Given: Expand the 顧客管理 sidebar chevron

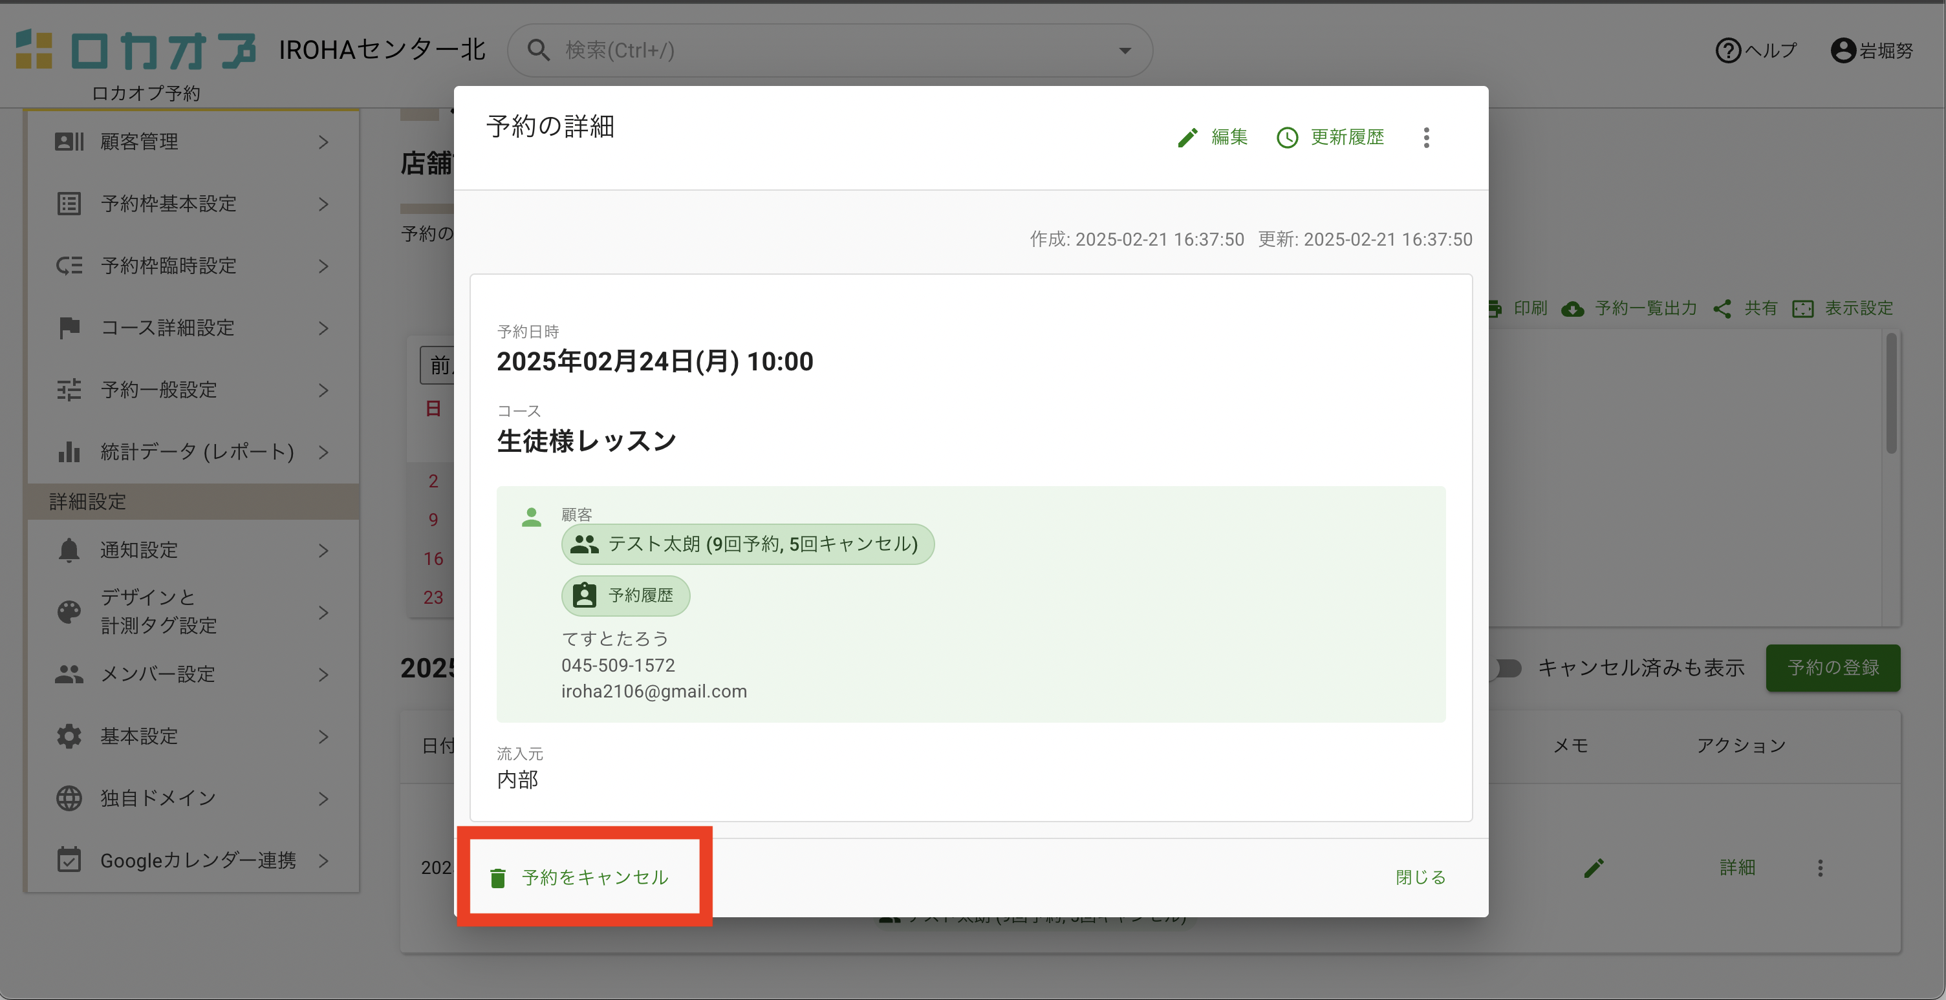Looking at the screenshot, I should pos(323,142).
